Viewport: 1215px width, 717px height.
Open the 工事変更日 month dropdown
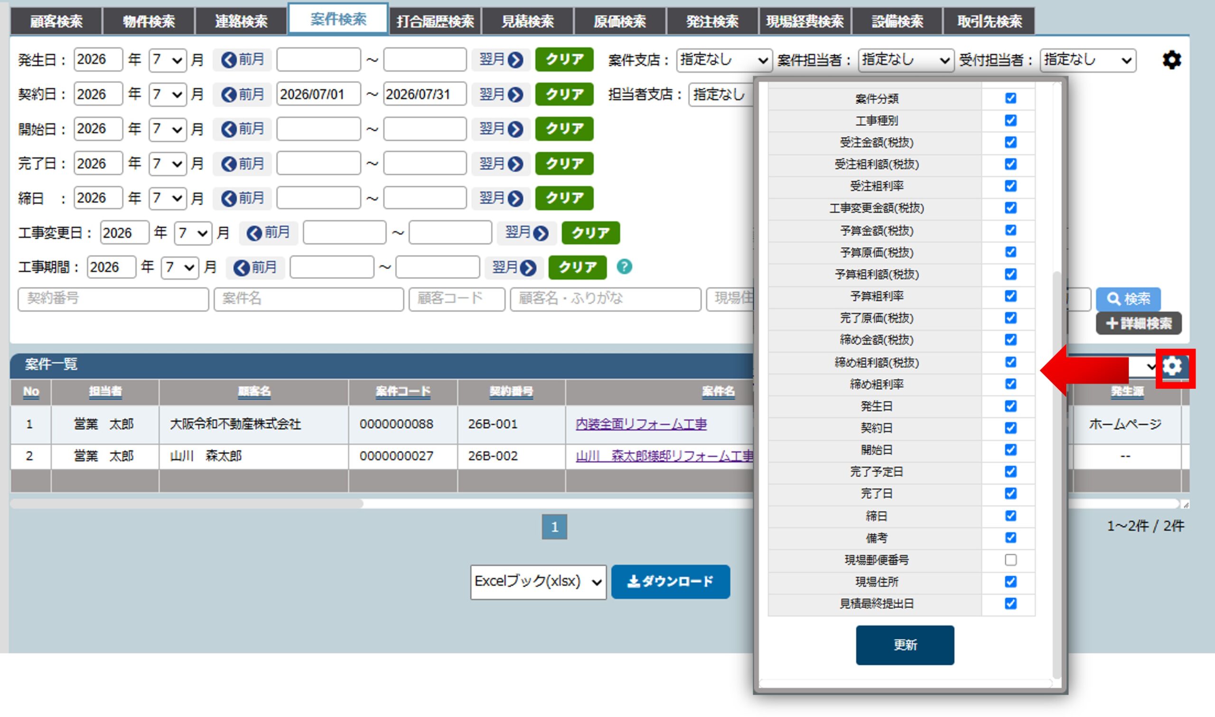(193, 233)
